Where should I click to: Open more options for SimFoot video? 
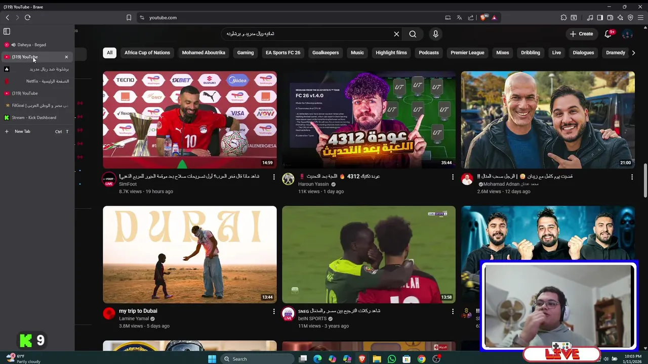(274, 177)
